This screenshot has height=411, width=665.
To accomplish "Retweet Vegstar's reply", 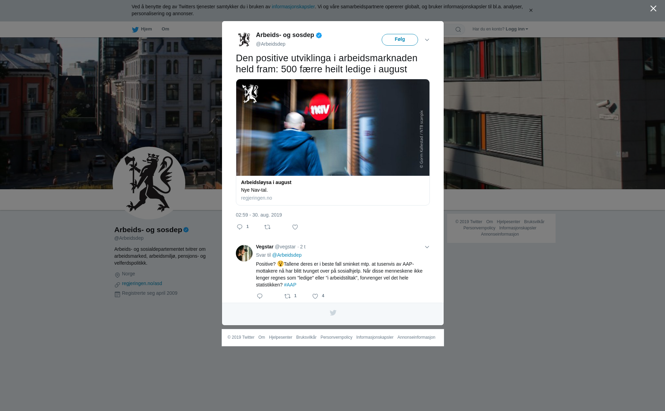I will tap(287, 296).
